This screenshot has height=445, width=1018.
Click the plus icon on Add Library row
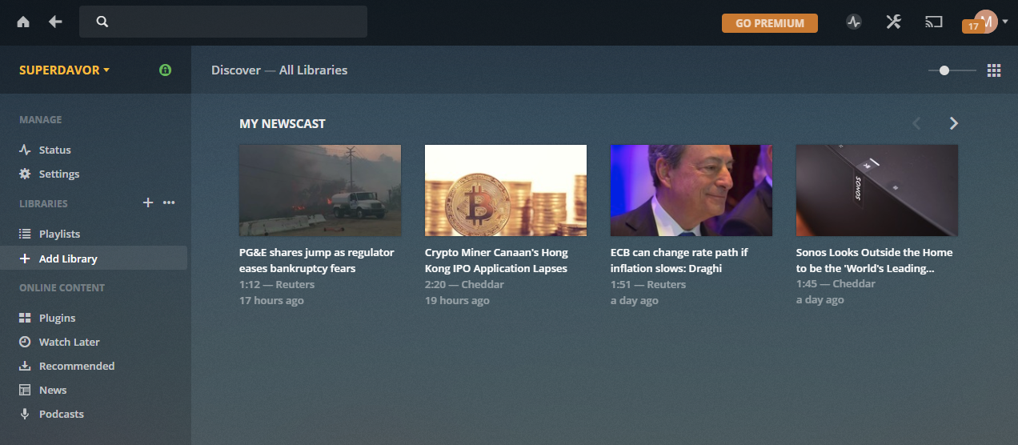tap(25, 259)
